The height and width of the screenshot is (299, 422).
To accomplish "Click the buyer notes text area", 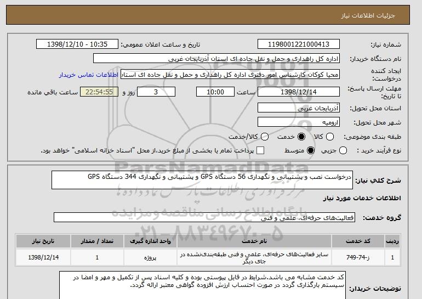I will pyautogui.click(x=202, y=285).
